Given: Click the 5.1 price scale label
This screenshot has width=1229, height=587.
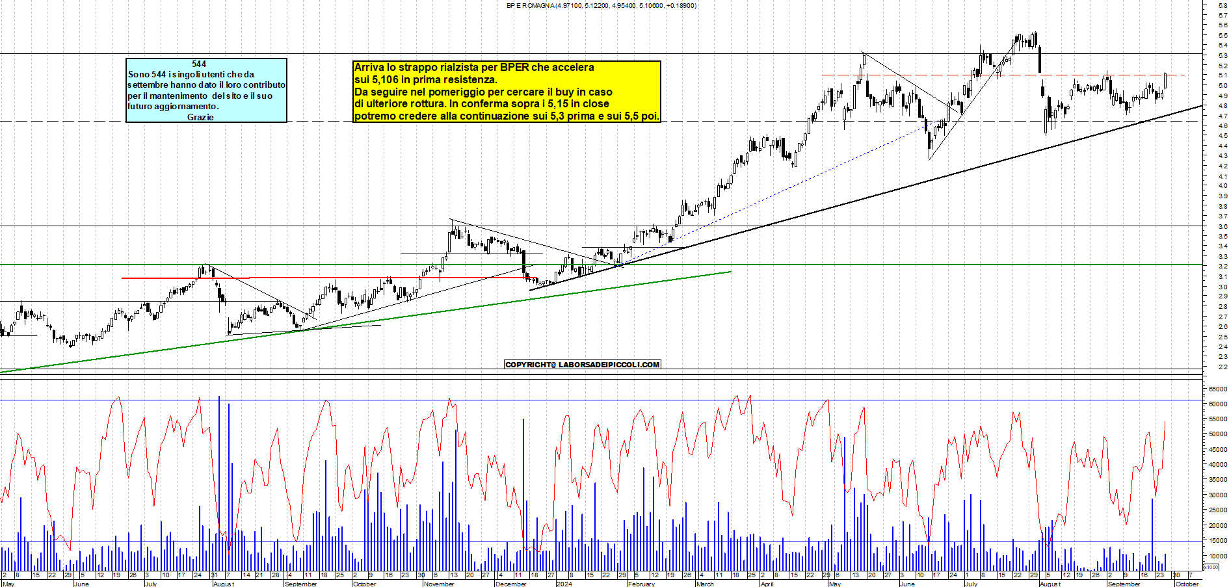Looking at the screenshot, I should [1223, 75].
